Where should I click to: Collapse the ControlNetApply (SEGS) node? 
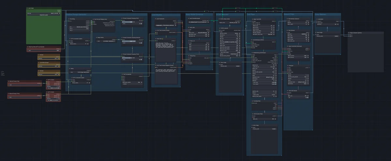pyautogui.click(x=252, y=40)
